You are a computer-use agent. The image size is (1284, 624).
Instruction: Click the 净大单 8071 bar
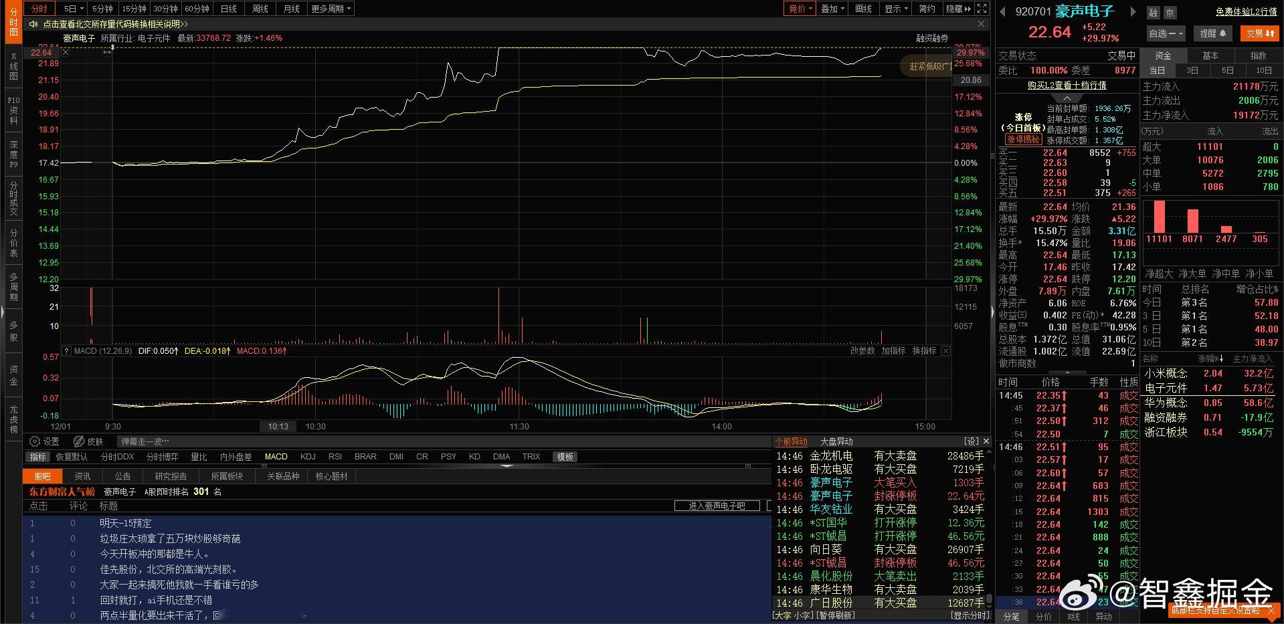coord(1192,221)
